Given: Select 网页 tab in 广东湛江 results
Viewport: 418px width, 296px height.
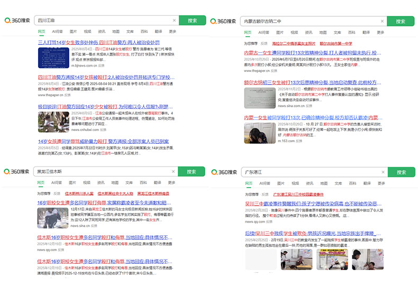Looking at the screenshot, I should (x=249, y=183).
